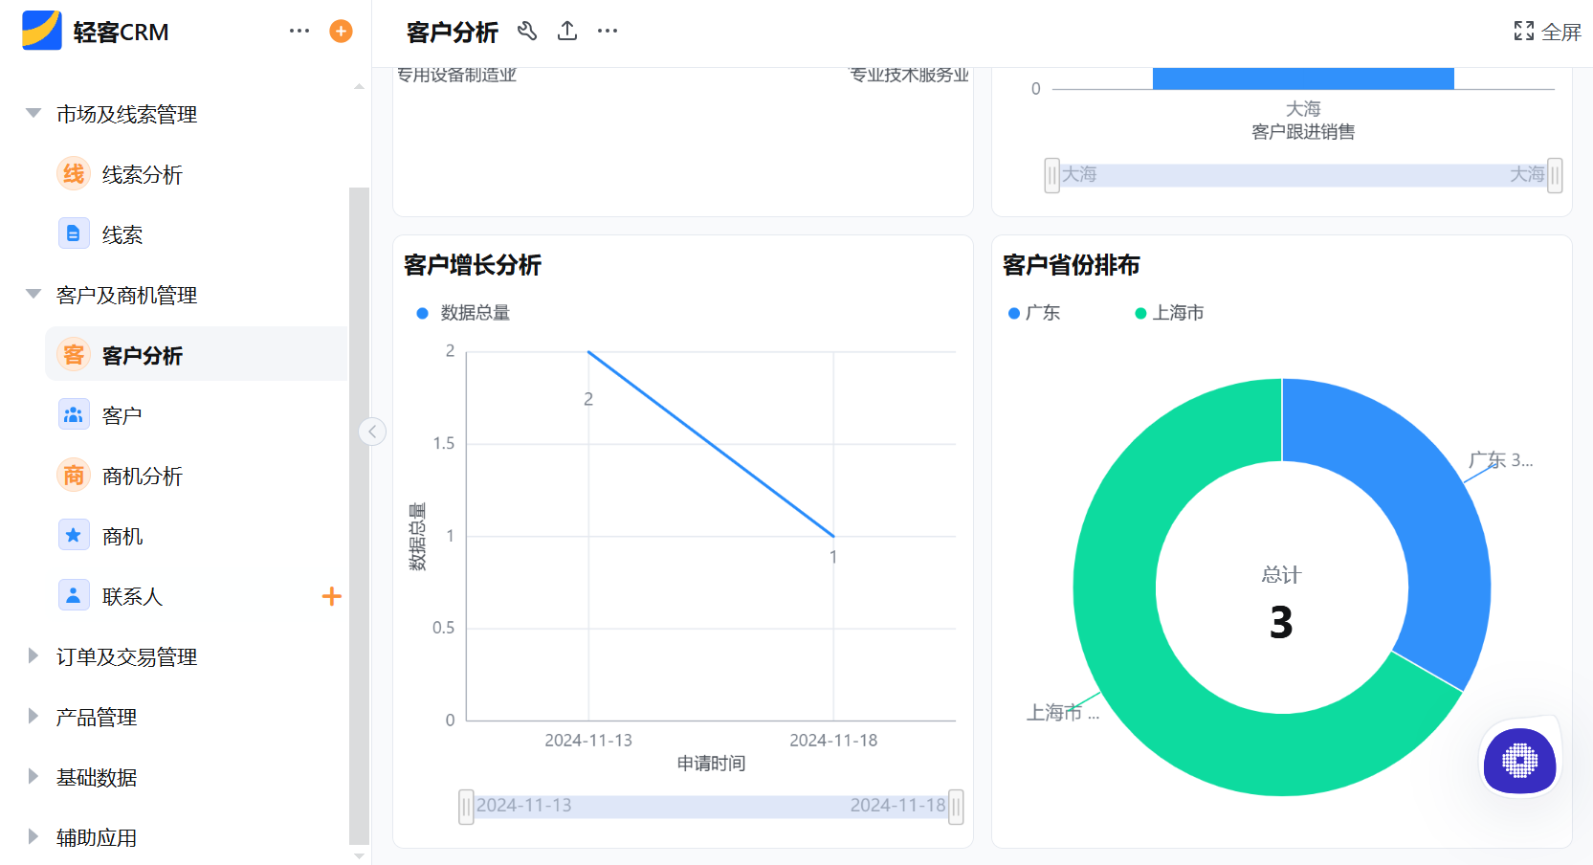Toggle the 数据总量 legend in growth chart
The image size is (1593, 865).
click(x=462, y=311)
